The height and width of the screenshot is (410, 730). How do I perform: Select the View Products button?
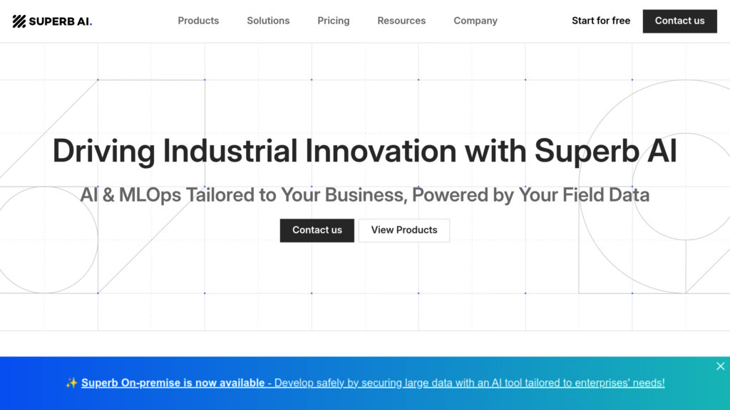click(x=404, y=231)
